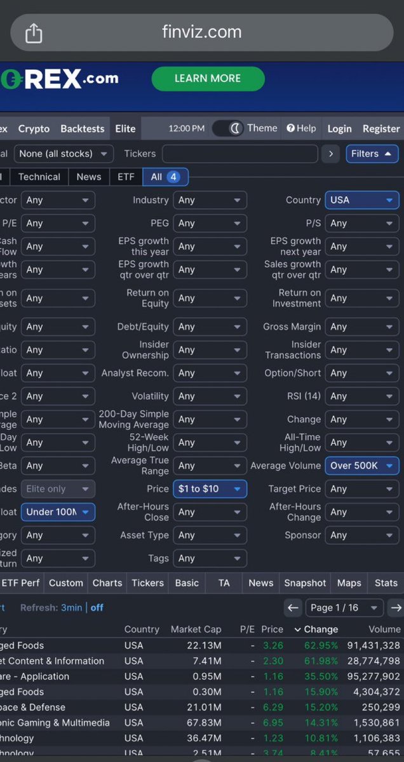The image size is (404, 762).
Task: Switch to the Snapshot view tab
Action: (x=305, y=583)
